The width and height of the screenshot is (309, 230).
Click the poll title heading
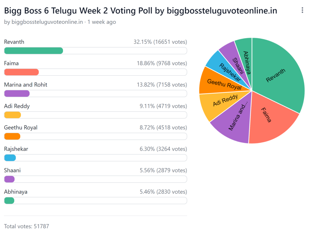[x=140, y=11]
